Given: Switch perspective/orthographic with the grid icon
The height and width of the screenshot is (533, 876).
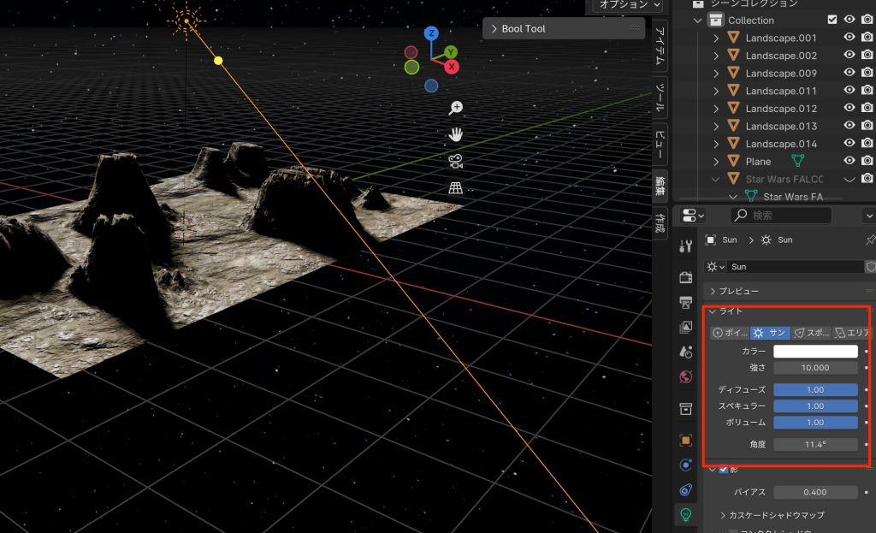Looking at the screenshot, I should (456, 187).
